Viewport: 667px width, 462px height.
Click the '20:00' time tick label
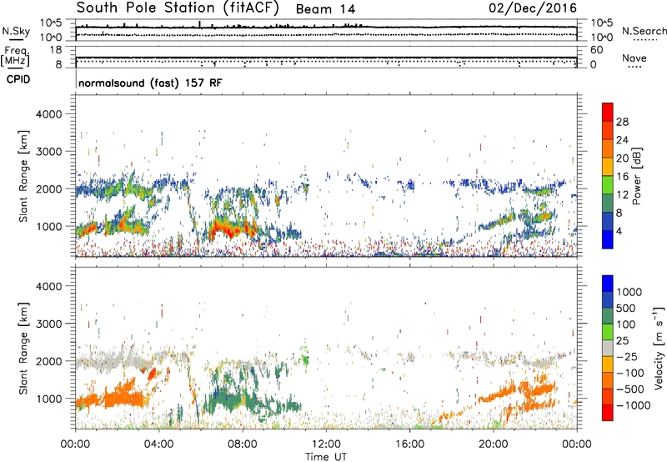493,444
